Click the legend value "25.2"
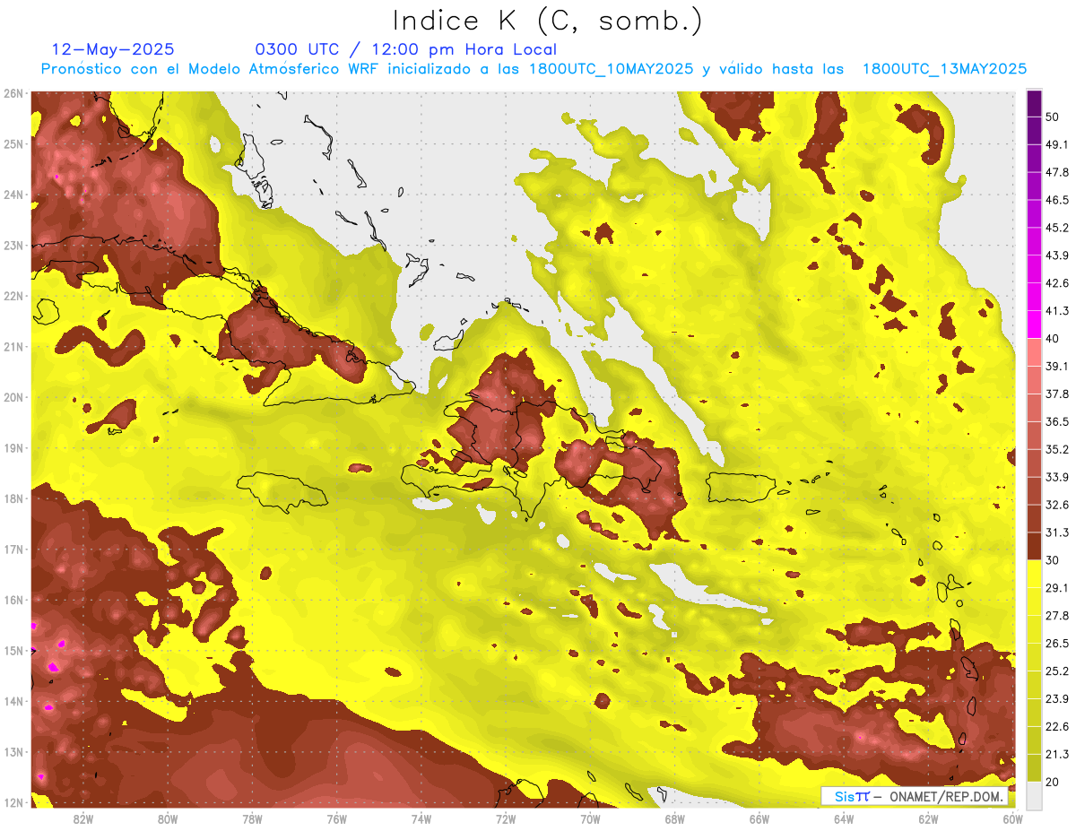The width and height of the screenshot is (1076, 831). click(x=1056, y=671)
